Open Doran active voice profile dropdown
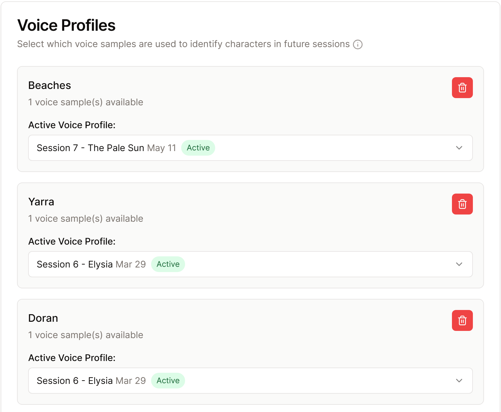This screenshot has width=501, height=412. pos(250,381)
